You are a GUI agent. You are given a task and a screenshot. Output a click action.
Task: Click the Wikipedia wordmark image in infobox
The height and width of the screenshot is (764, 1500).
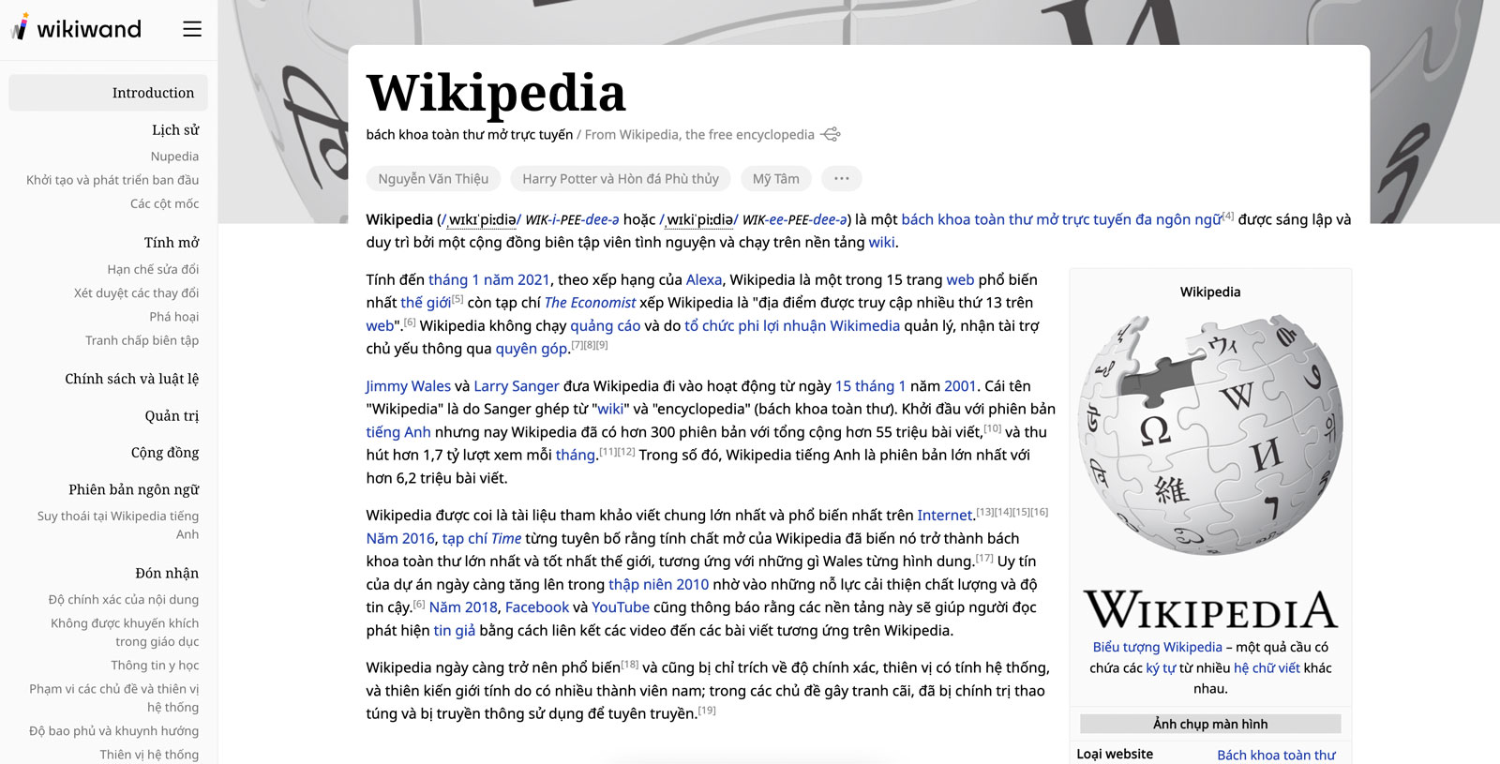(1210, 609)
